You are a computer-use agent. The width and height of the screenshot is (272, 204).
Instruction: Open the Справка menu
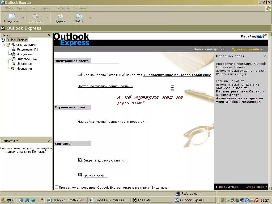click(x=80, y=8)
